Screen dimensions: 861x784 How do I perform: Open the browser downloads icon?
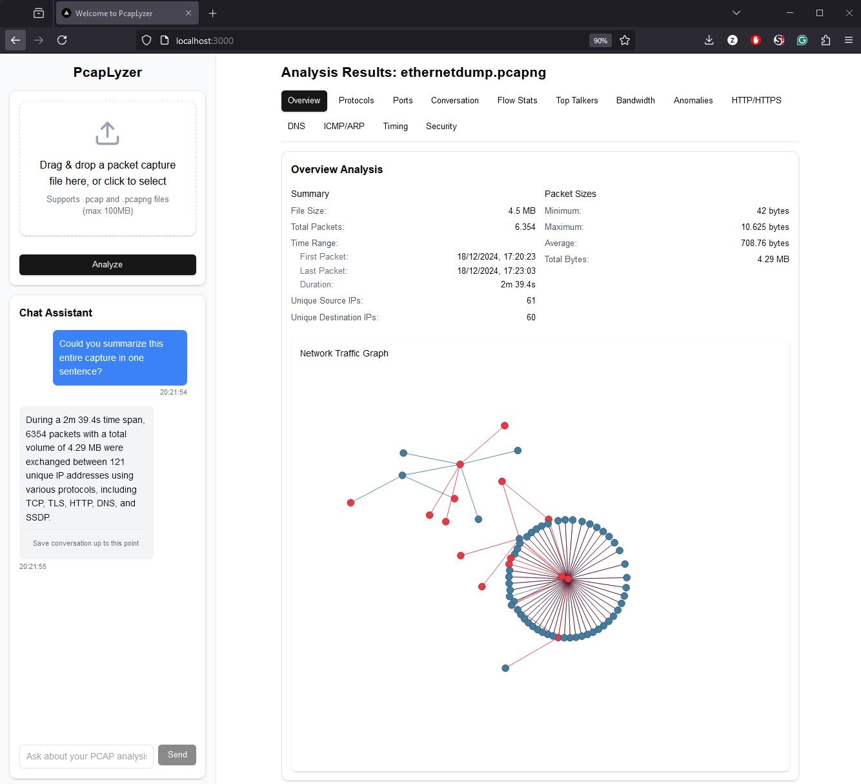[709, 40]
